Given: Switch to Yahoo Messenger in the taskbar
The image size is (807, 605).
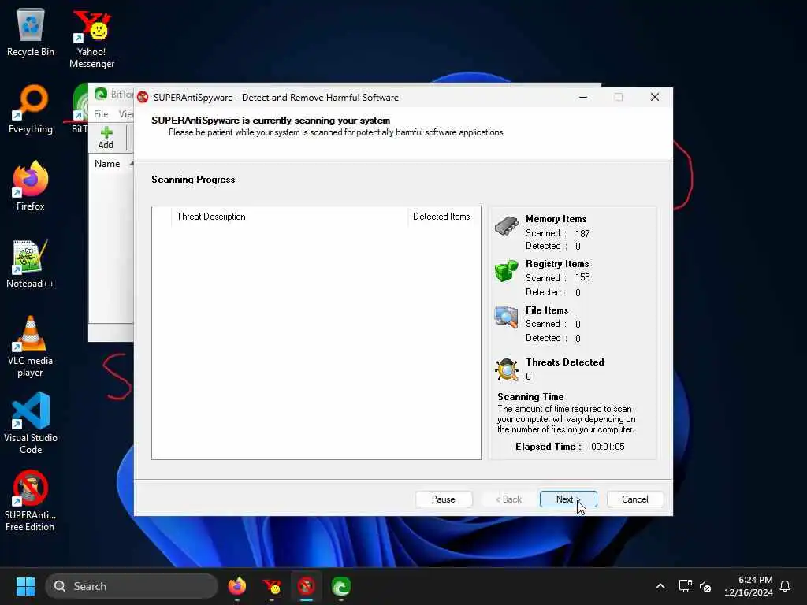Looking at the screenshot, I should (x=272, y=586).
